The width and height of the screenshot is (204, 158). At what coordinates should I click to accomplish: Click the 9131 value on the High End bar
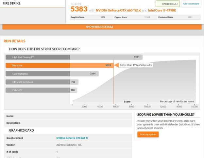137,57
